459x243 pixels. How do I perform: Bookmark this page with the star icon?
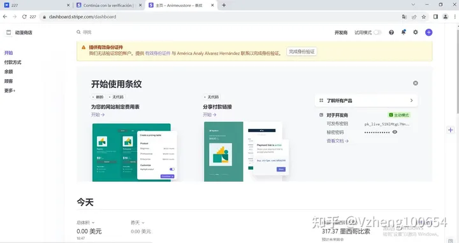click(x=423, y=17)
